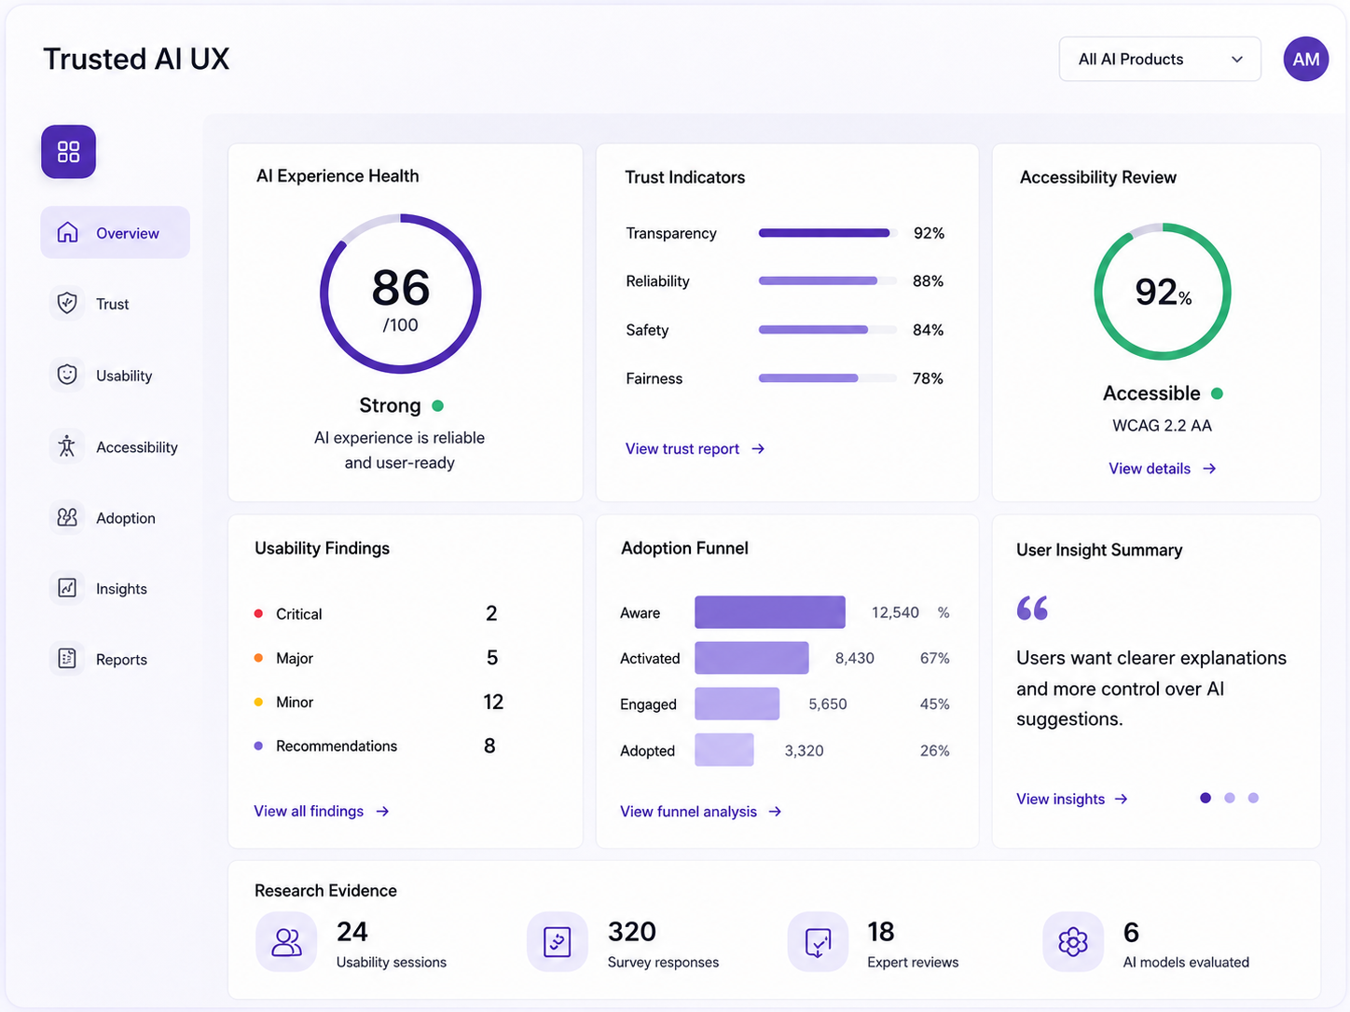Screen dimensions: 1350x1012
Task: Click the orange Major severity dot
Action: pos(258,658)
